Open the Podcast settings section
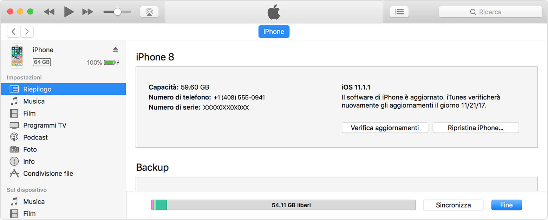The width and height of the screenshot is (548, 220). pos(35,137)
